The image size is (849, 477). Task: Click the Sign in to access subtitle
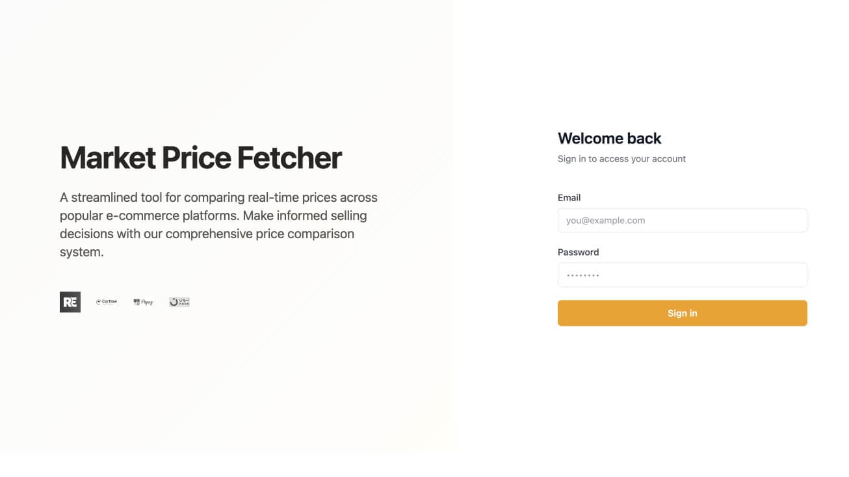621,158
